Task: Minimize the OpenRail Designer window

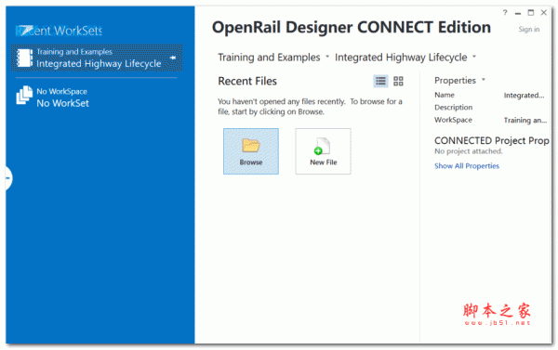Action: click(518, 14)
